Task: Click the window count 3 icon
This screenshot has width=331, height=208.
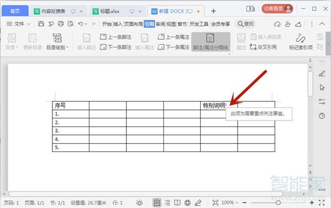Action: click(x=250, y=9)
